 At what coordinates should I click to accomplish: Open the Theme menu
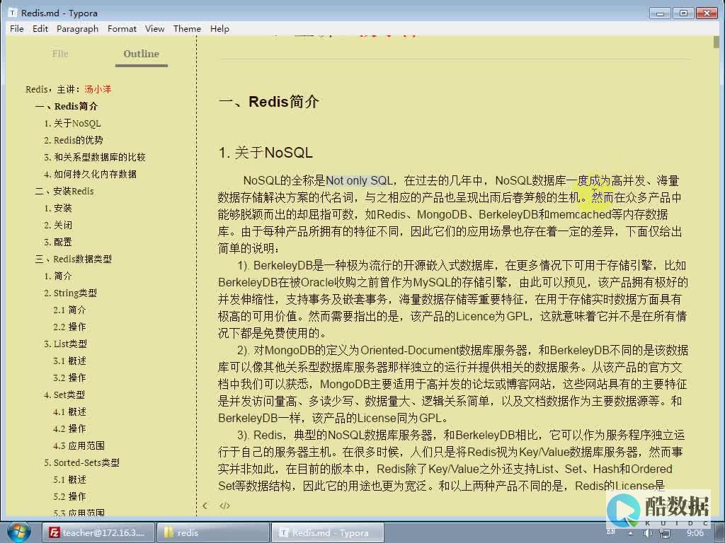point(187,28)
